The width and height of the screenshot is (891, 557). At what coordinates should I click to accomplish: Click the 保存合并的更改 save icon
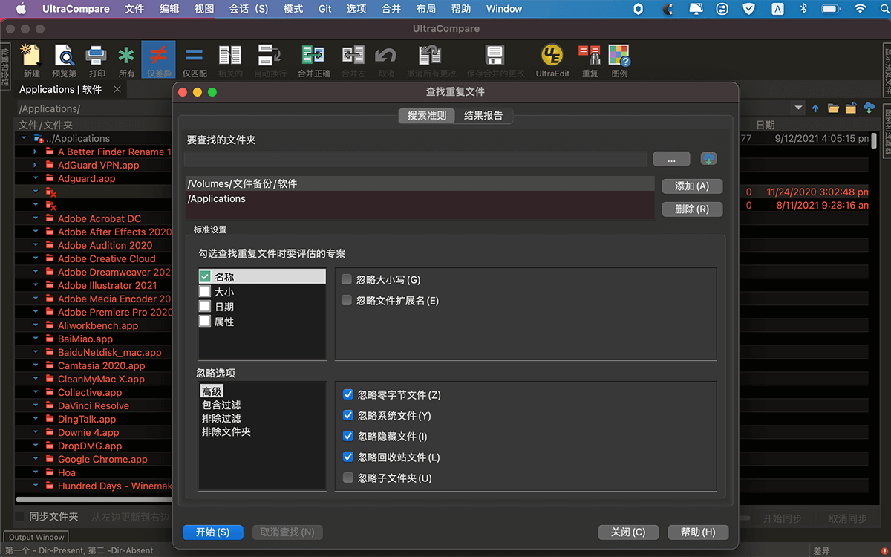click(495, 56)
